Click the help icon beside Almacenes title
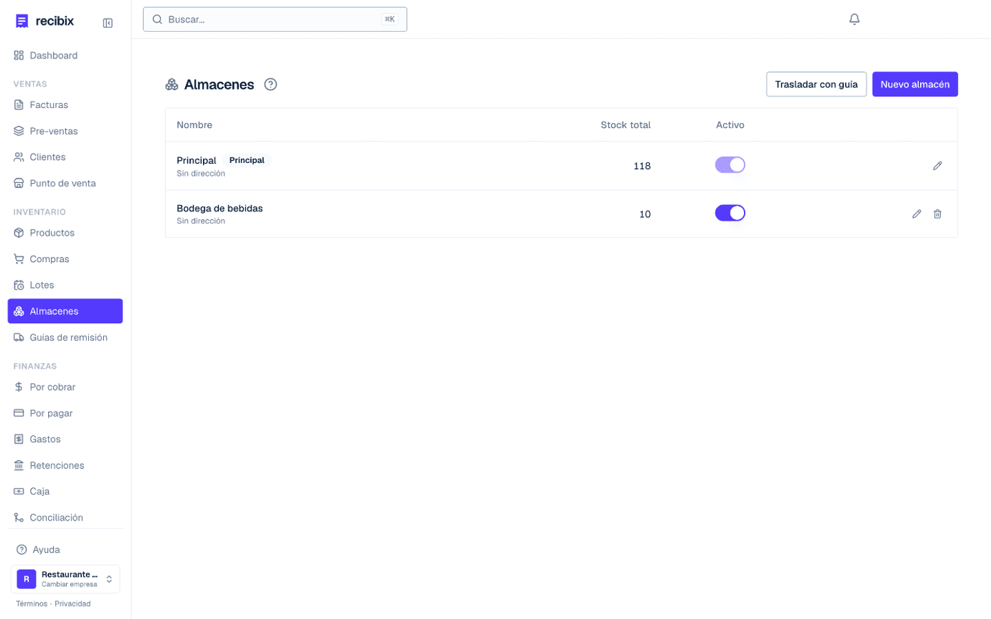Screen dimensions: 991x619 pyautogui.click(x=270, y=84)
